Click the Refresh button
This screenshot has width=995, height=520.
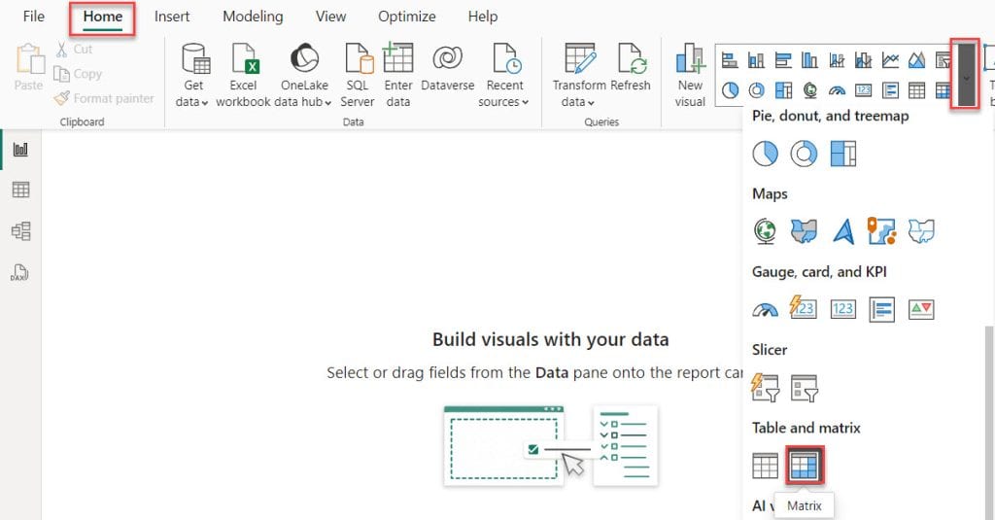point(630,68)
